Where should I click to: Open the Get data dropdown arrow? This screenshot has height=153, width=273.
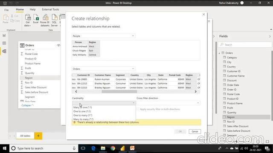[30, 25]
